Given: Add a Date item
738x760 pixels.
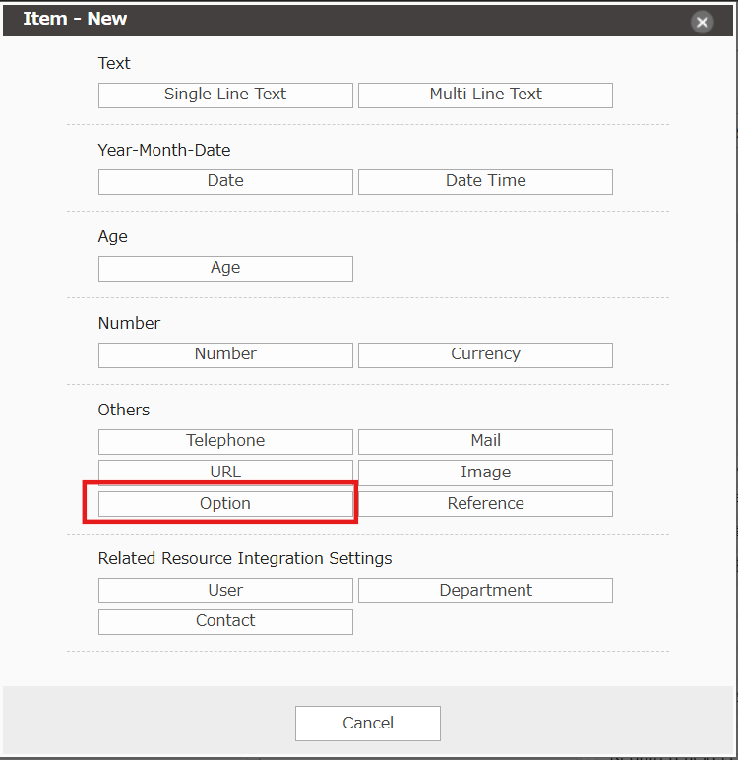Looking at the screenshot, I should coord(225,181).
